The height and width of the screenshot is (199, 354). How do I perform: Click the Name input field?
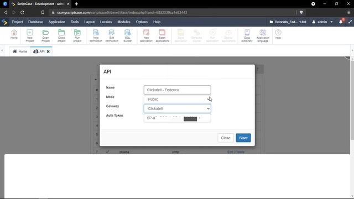coord(178,90)
